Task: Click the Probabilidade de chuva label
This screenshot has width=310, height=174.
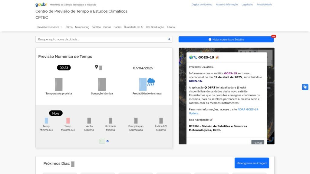Action: tap(147, 94)
